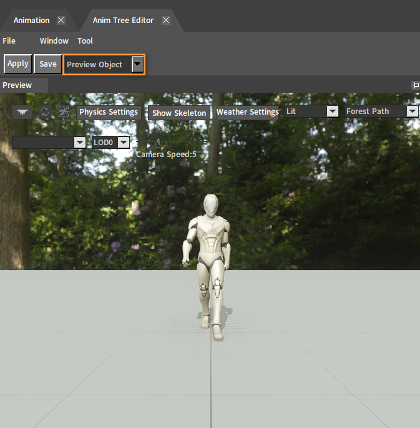
Task: Click the Camera Speed slider handle
Action: [159, 142]
